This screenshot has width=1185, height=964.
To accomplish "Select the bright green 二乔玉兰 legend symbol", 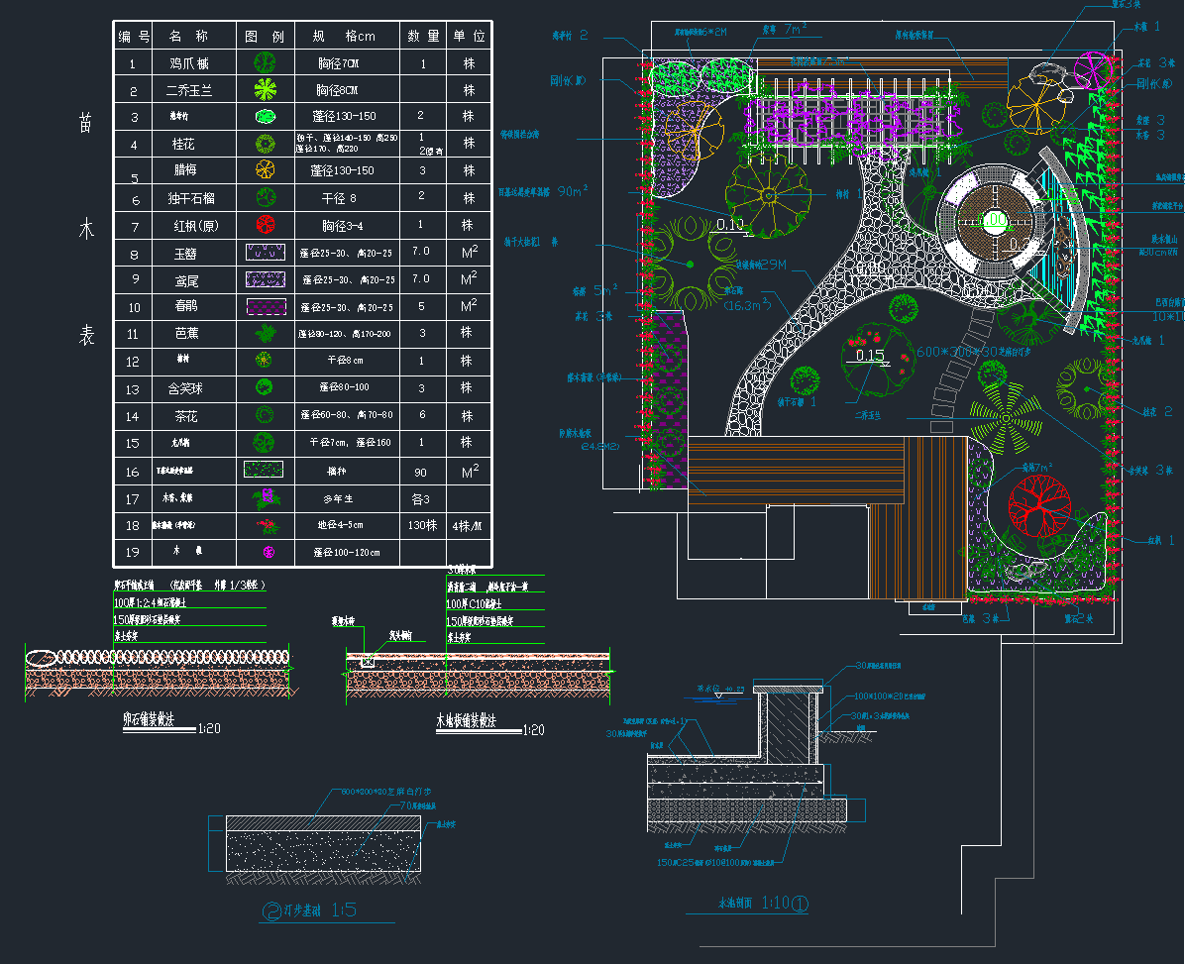I will (x=265, y=90).
